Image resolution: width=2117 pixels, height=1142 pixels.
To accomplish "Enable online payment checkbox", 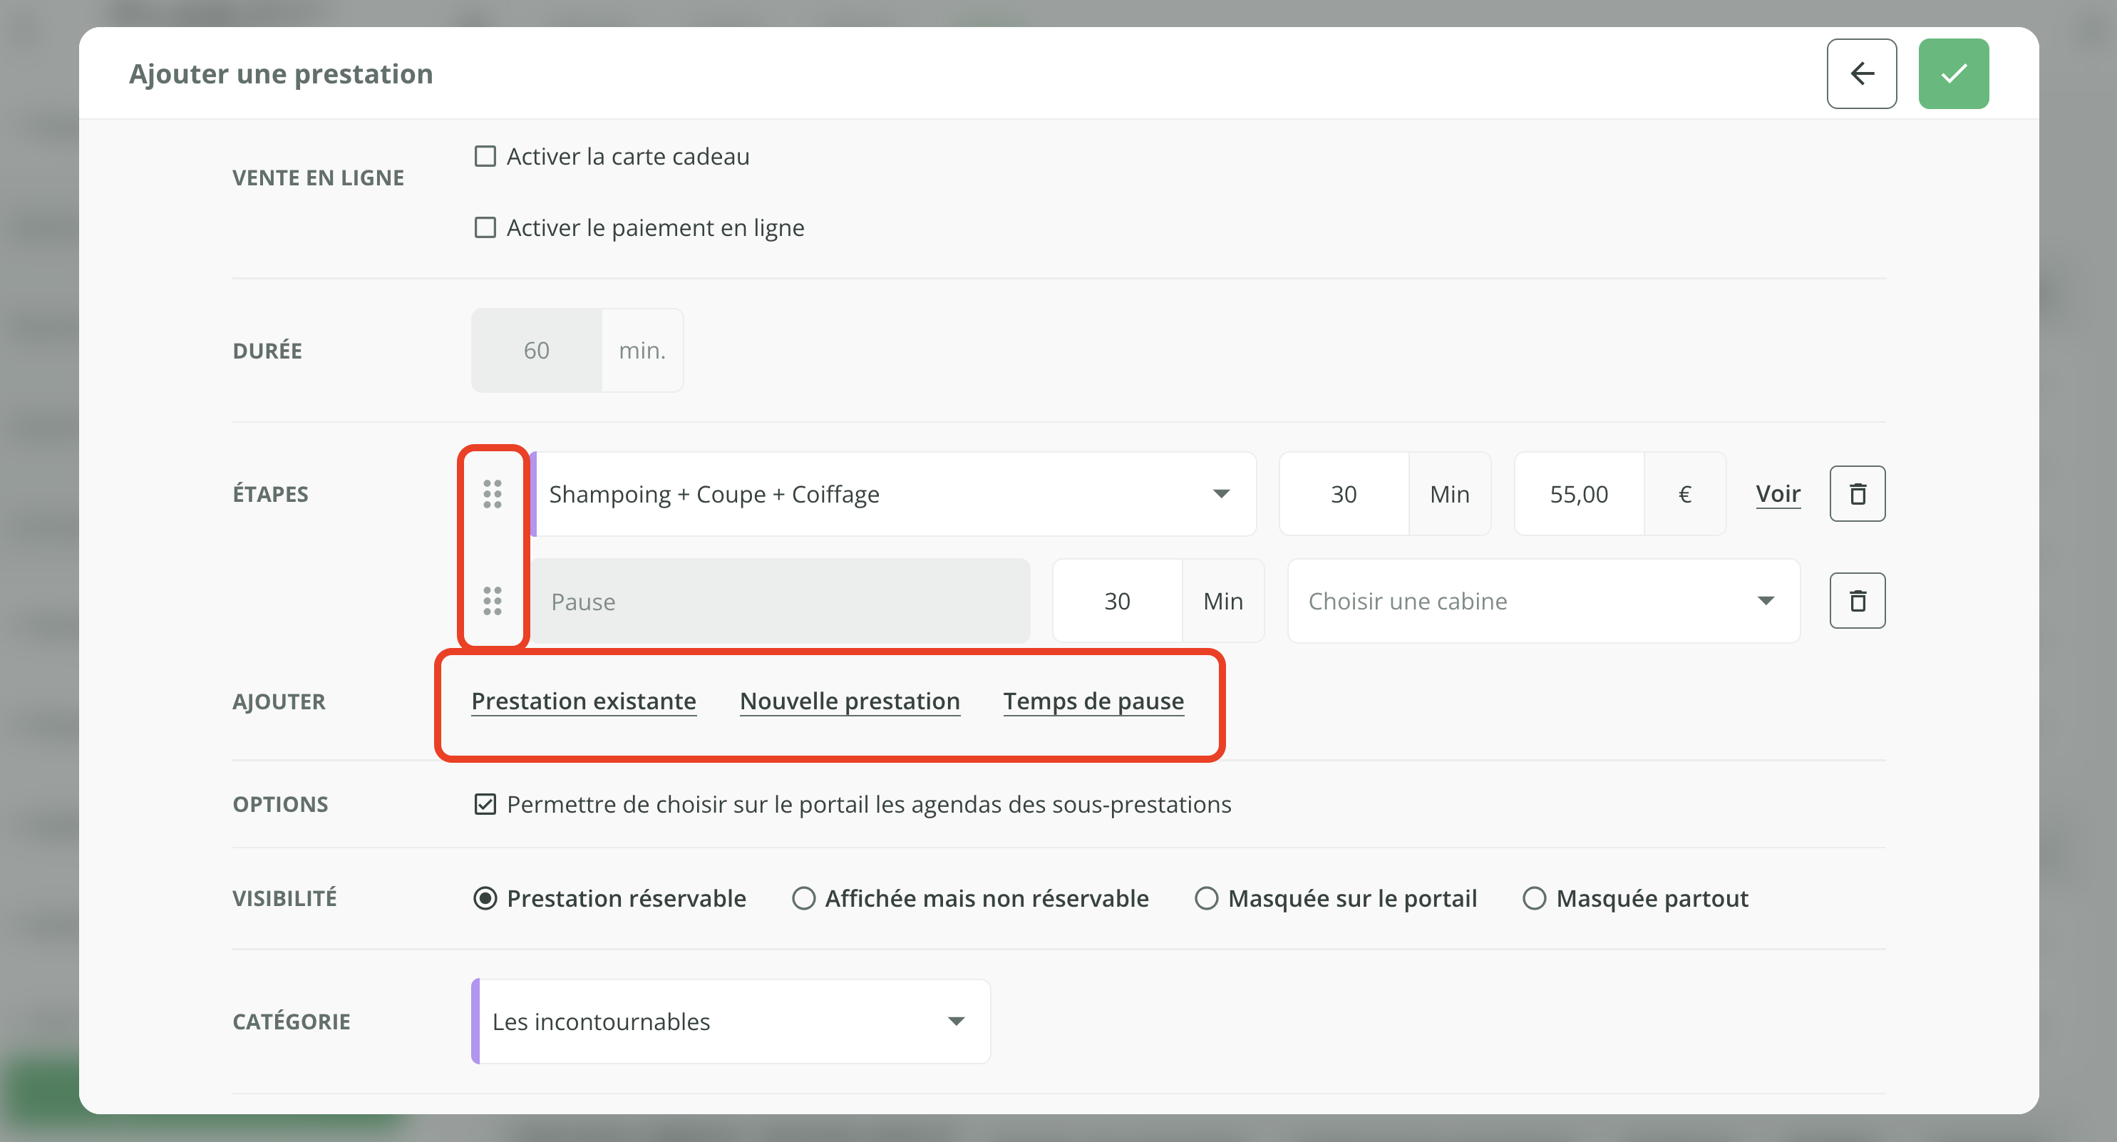I will [485, 227].
